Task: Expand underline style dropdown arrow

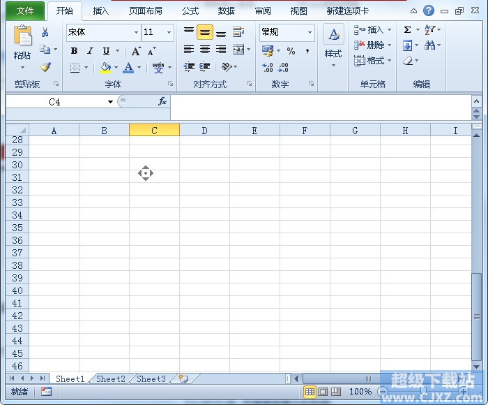Action: pyautogui.click(x=118, y=51)
